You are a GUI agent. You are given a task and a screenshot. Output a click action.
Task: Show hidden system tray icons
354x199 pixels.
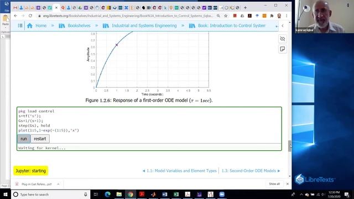[x=301, y=194]
